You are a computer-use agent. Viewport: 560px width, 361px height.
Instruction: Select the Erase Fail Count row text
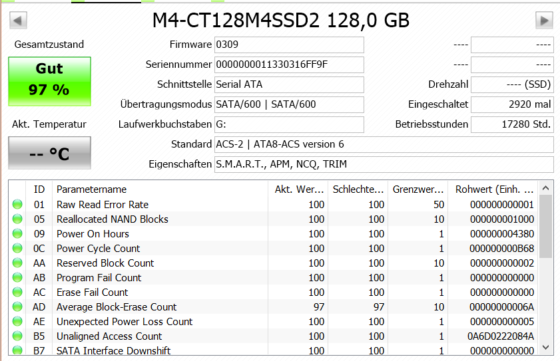point(92,292)
